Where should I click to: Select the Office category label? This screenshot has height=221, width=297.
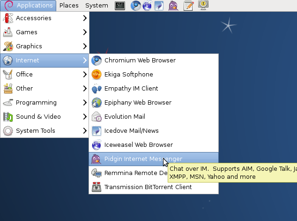pyautogui.click(x=24, y=74)
